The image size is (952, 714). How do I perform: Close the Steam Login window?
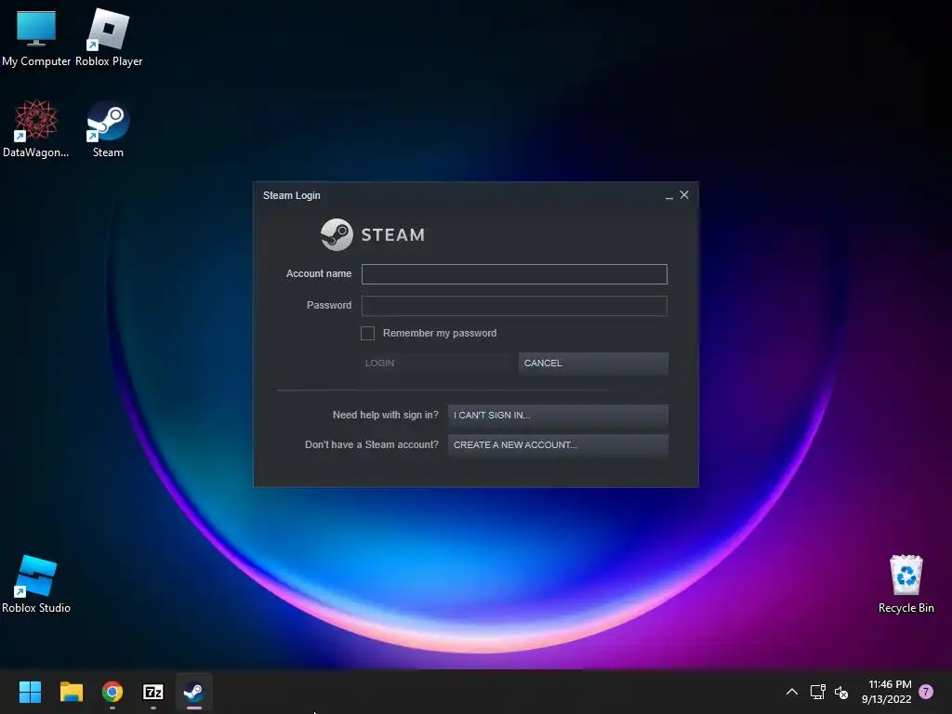point(684,195)
